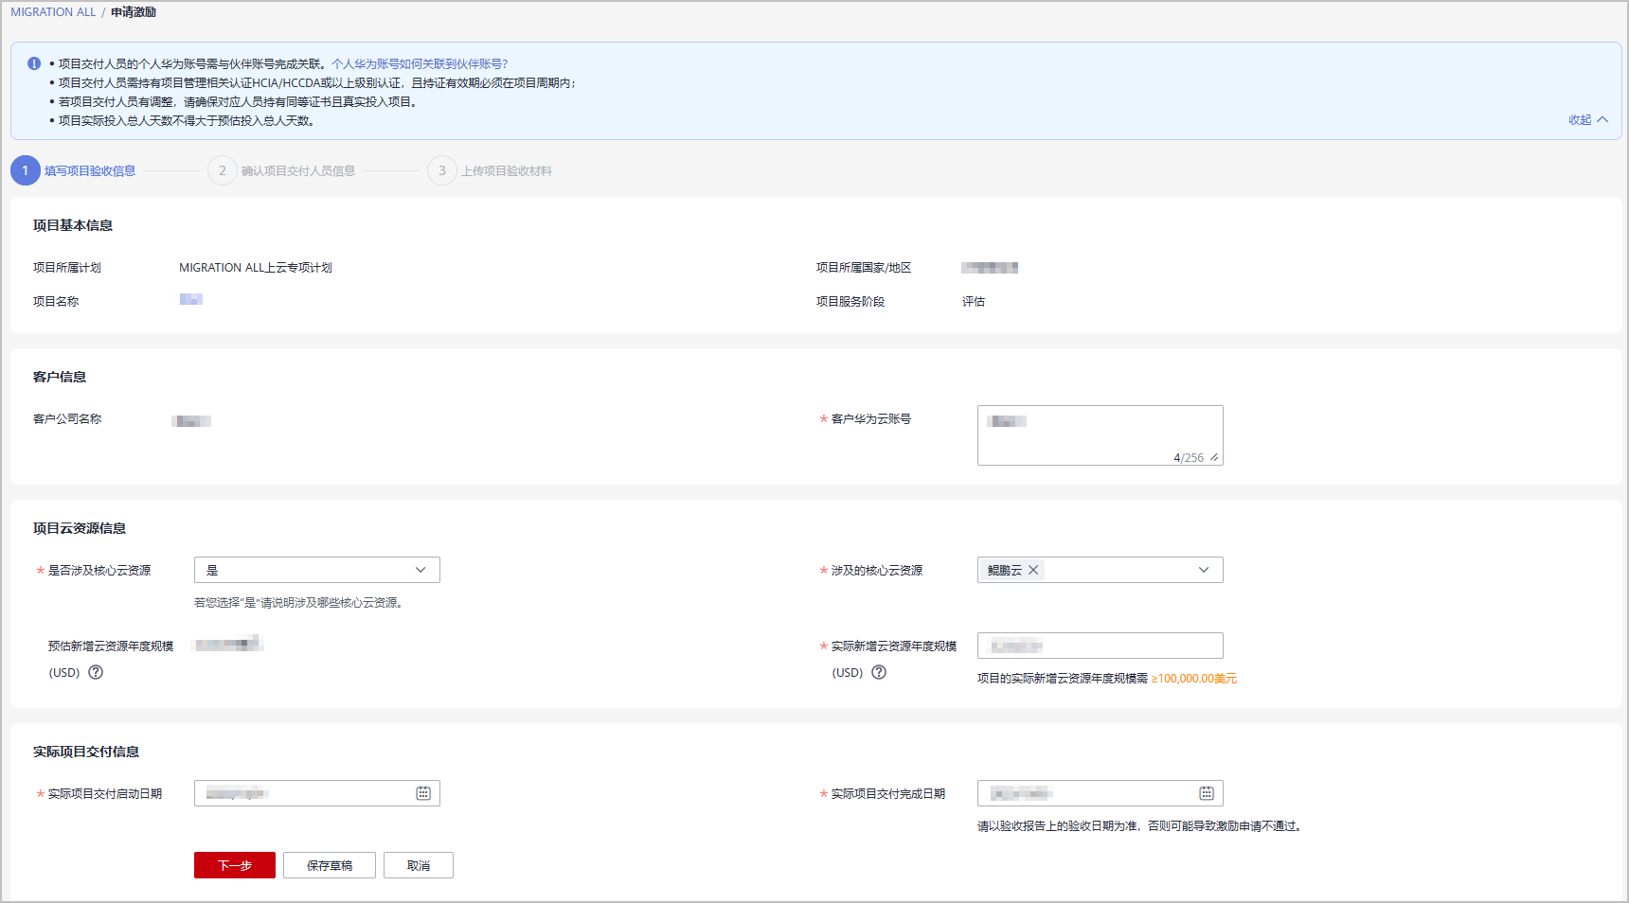
Task: Expand the 是否涉及核心云资源 dropdown
Action: (x=316, y=570)
